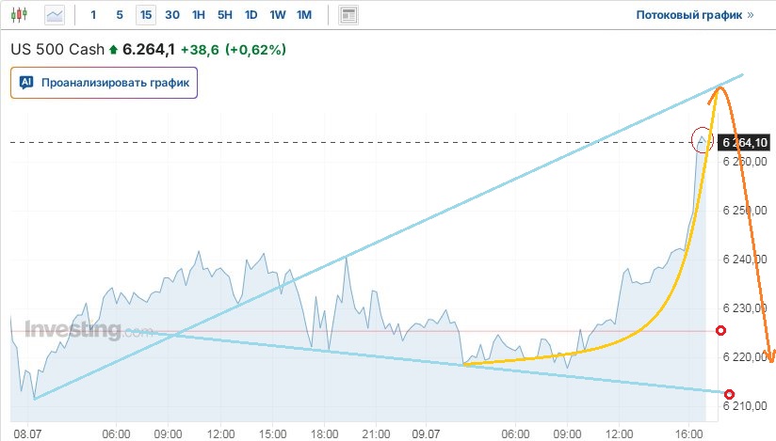Select the area chart type icon

click(x=55, y=15)
